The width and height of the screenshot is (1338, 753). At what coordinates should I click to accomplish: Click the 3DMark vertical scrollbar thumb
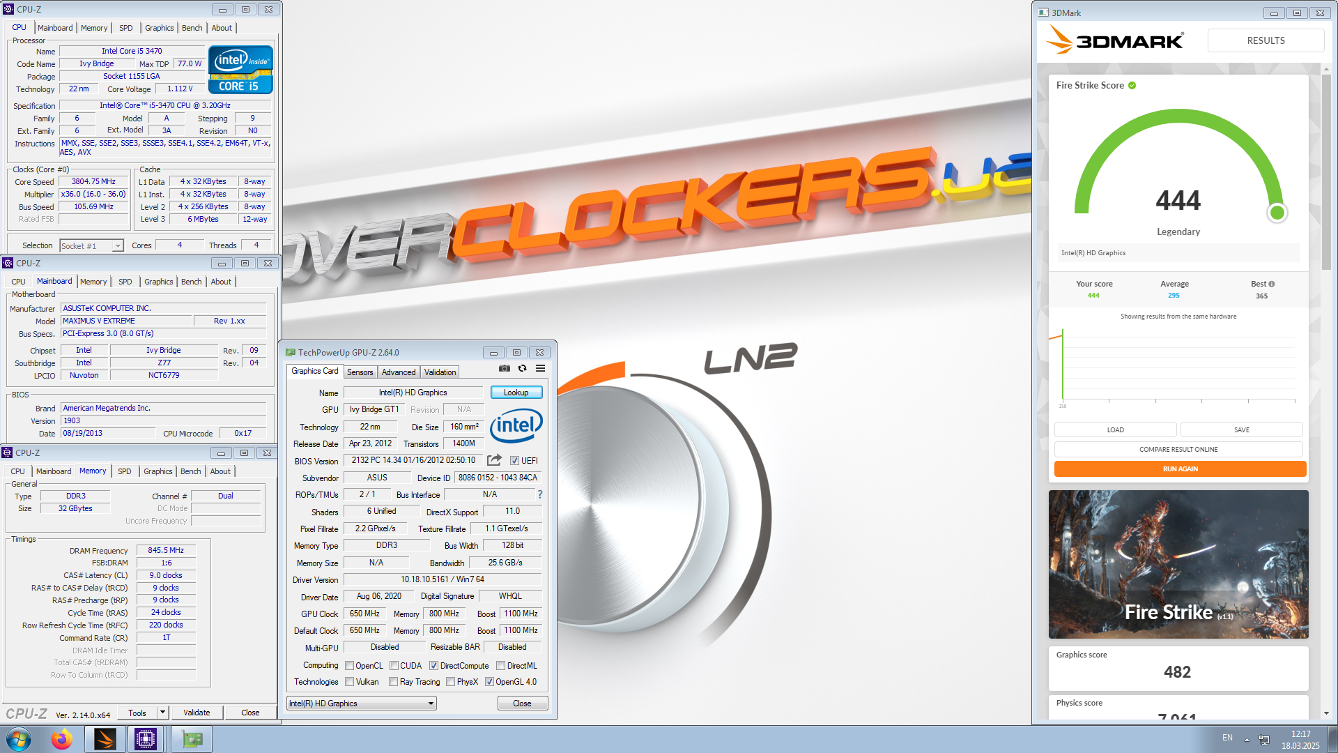[x=1326, y=172]
